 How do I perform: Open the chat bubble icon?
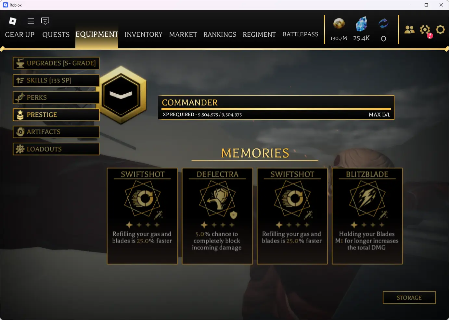point(45,21)
